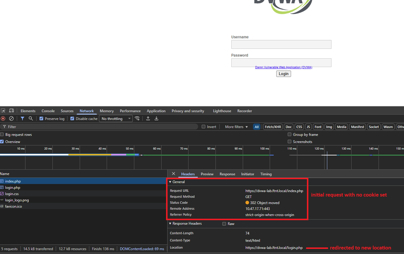The width and height of the screenshot is (404, 254).
Task: Stop recording network log
Action: [3, 119]
